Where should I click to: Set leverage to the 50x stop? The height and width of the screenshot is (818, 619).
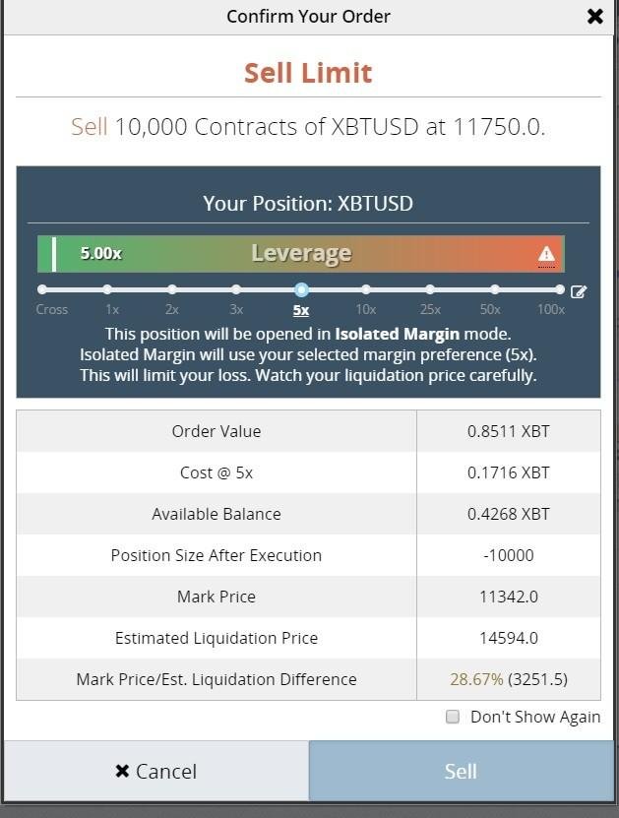(495, 289)
